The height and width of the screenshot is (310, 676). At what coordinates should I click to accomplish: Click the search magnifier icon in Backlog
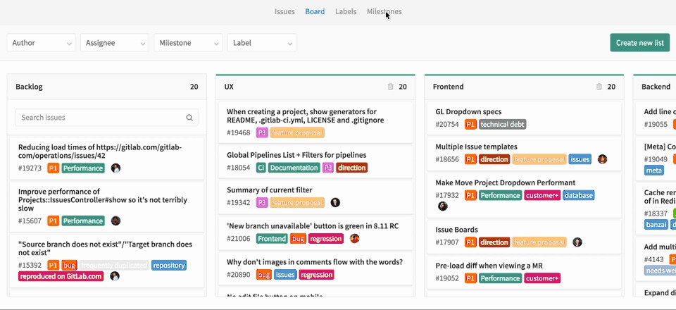189,118
